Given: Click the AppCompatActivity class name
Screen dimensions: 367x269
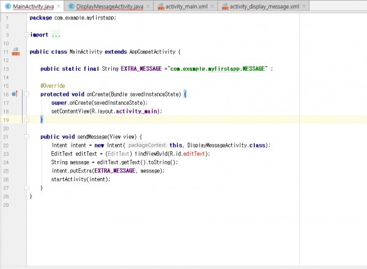Looking at the screenshot, I should tap(152, 52).
